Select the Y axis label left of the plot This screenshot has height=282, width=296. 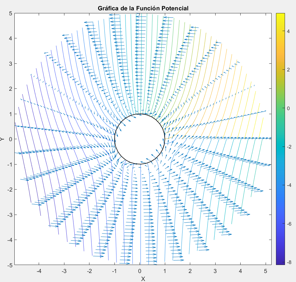(2, 139)
